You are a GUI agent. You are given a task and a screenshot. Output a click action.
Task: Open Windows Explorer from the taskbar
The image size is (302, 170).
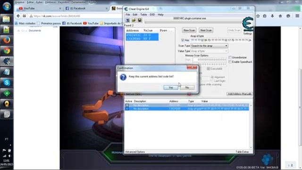tap(6, 19)
